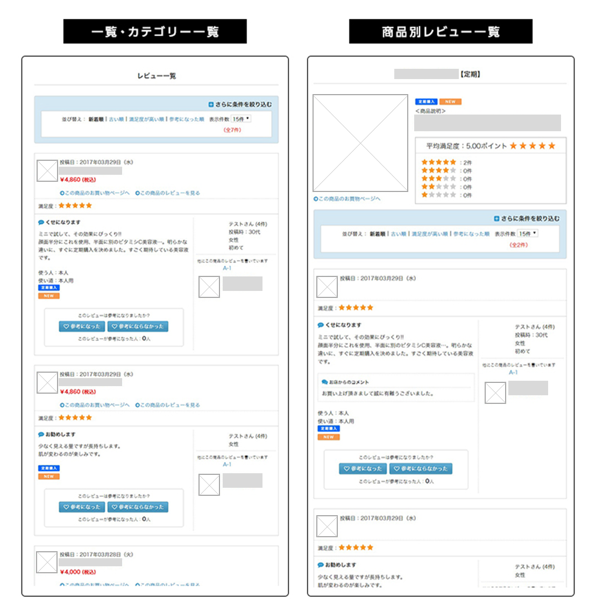
Task: Click 定期購入 badge in left くせになります review
Action: (49, 288)
